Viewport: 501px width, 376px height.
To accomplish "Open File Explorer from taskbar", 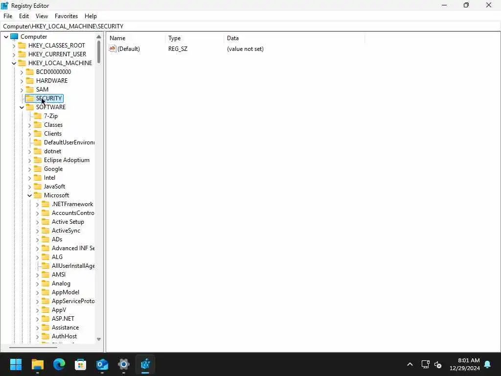I will [x=37, y=364].
